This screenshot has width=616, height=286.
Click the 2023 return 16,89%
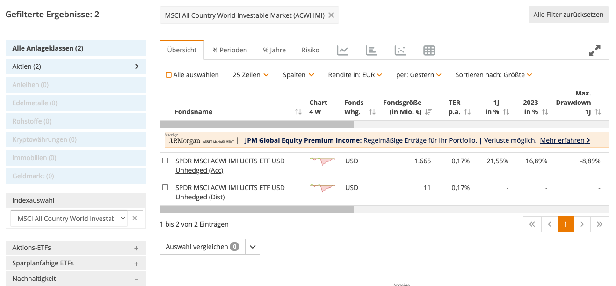536,161
